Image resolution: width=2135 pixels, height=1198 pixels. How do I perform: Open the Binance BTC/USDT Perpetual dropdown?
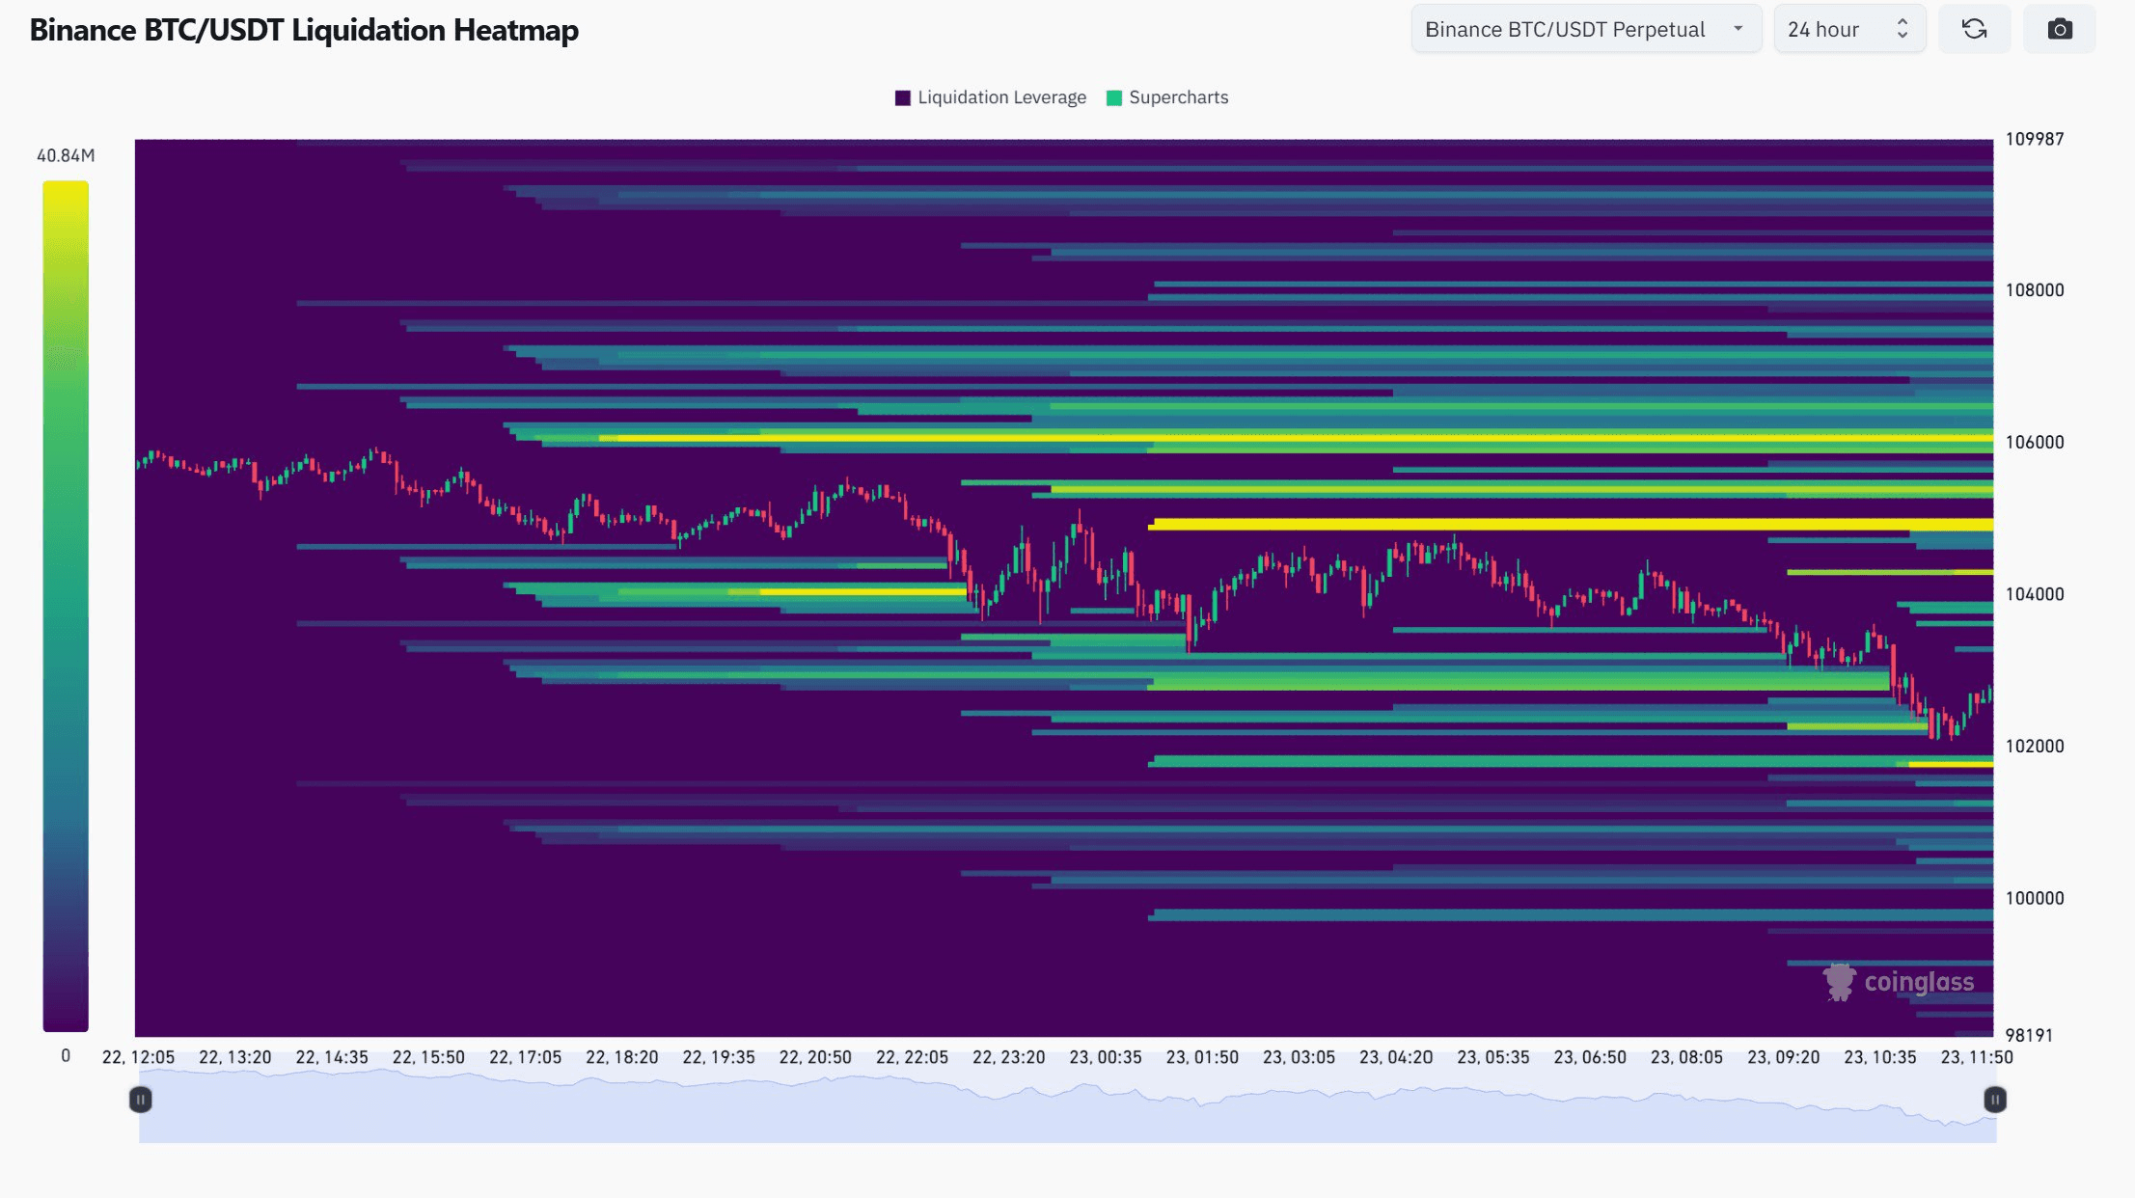tap(1586, 29)
